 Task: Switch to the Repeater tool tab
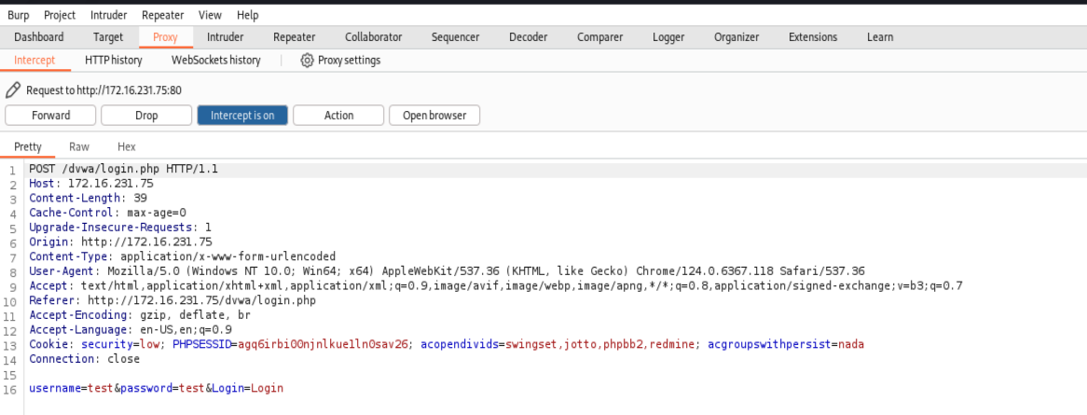point(294,37)
